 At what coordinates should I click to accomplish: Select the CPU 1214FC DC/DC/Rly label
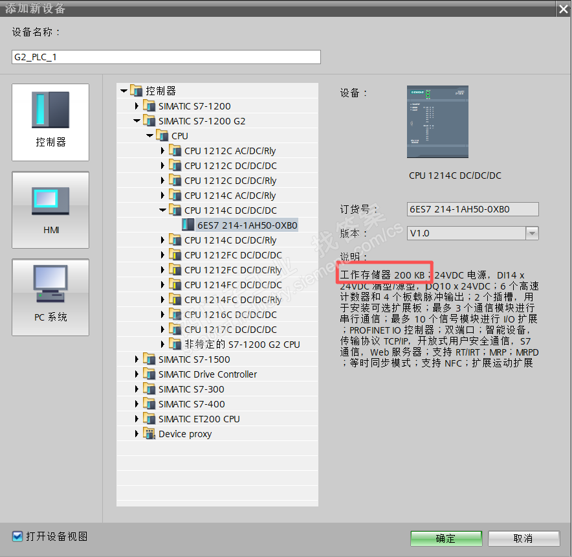point(233,300)
